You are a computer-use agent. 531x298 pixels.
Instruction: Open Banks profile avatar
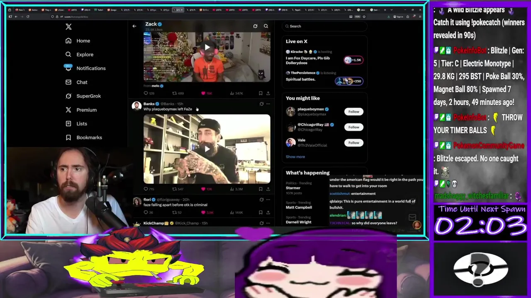pyautogui.click(x=136, y=106)
